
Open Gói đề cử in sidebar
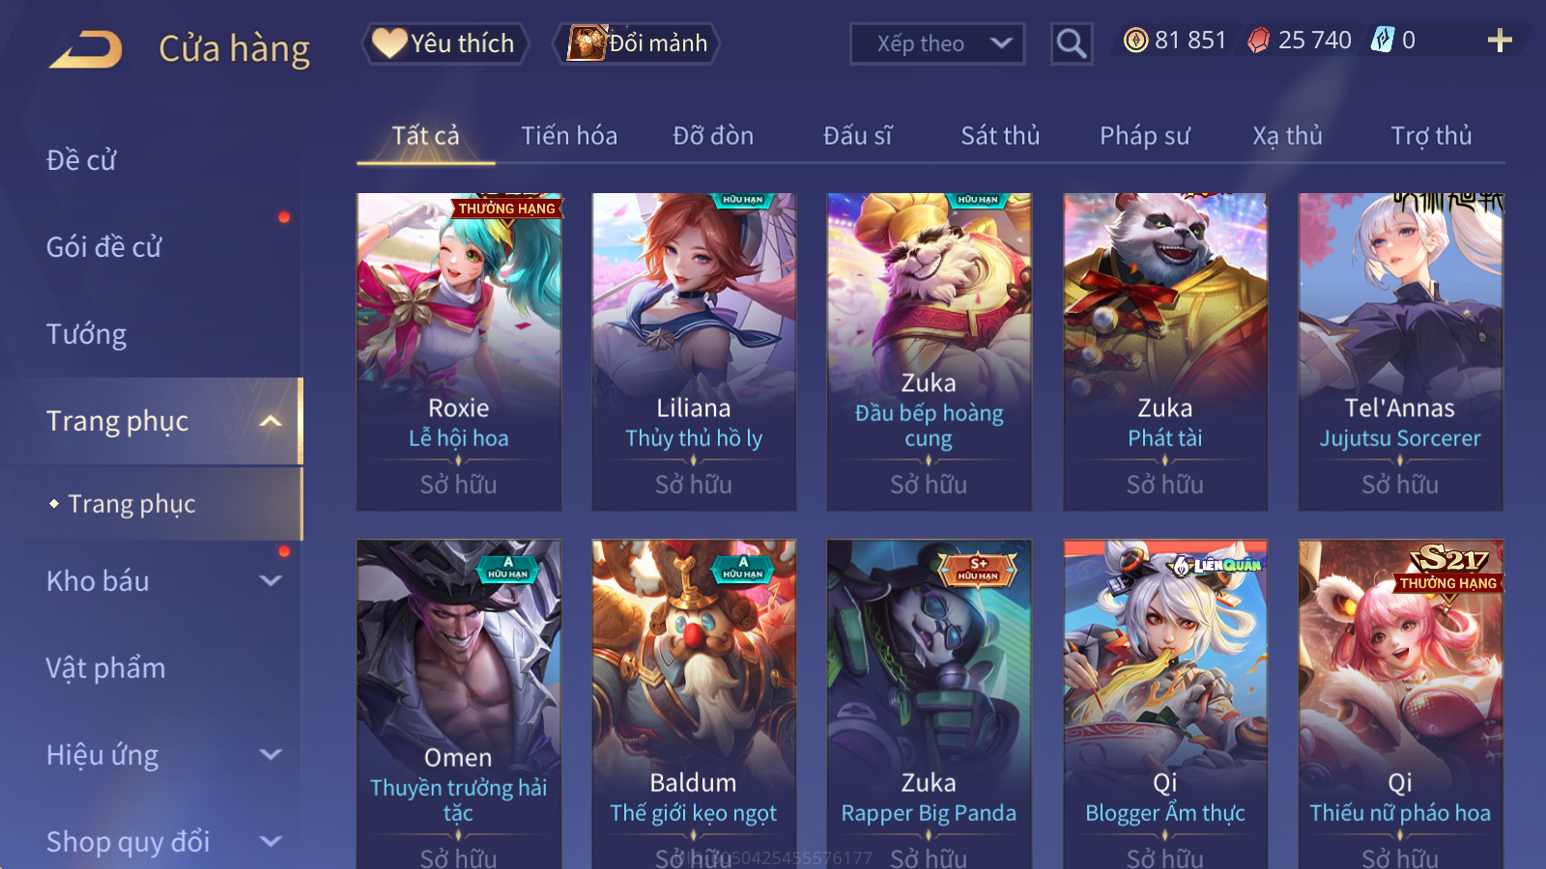click(104, 247)
